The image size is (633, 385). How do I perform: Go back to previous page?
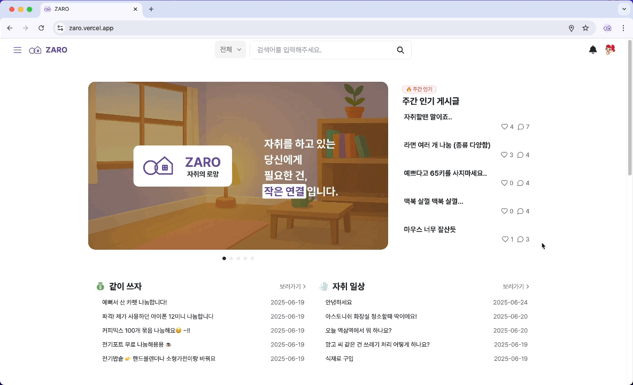click(10, 28)
